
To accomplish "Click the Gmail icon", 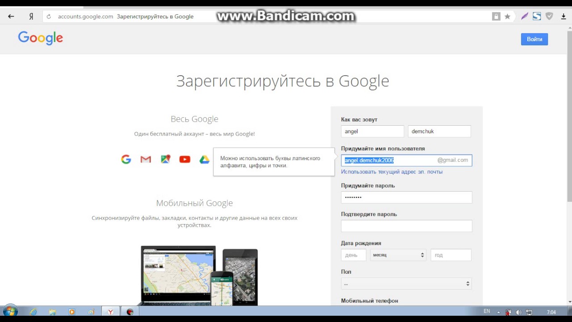I will [x=146, y=159].
